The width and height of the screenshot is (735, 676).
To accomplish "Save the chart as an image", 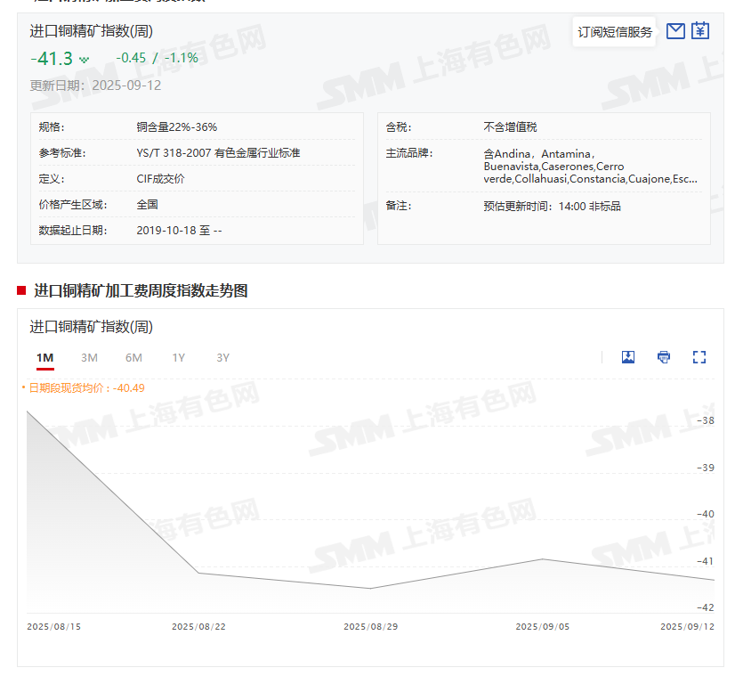I will coord(628,356).
